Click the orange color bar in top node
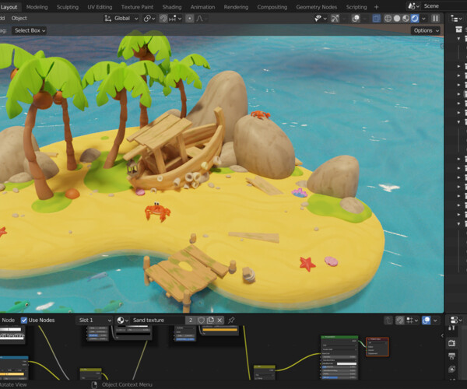 [x=220, y=329]
